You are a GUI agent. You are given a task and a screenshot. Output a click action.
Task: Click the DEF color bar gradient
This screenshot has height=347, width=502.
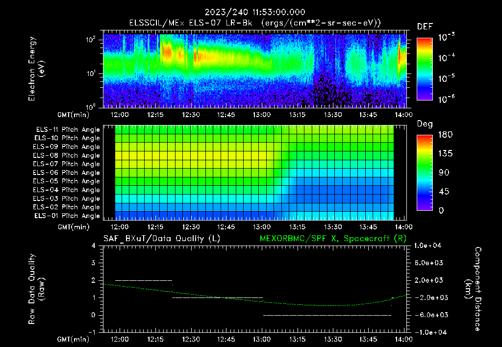point(425,69)
